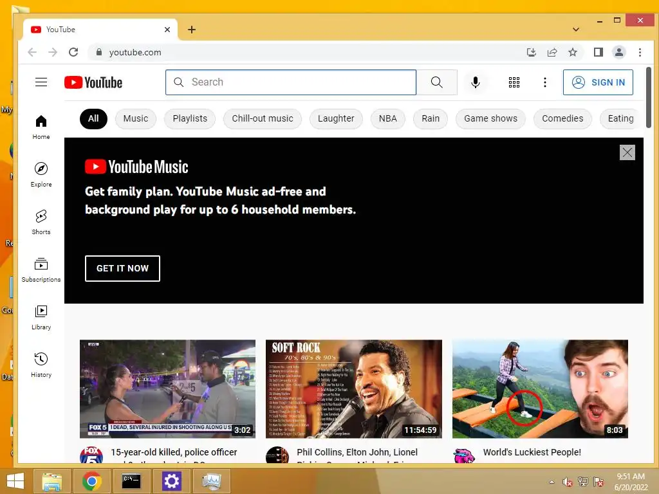Open the Chrome three-dot menu
The height and width of the screenshot is (494, 659).
(640, 52)
